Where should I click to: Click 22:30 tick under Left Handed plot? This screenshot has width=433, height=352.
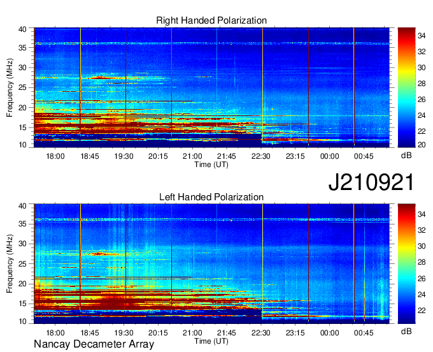[260, 333]
